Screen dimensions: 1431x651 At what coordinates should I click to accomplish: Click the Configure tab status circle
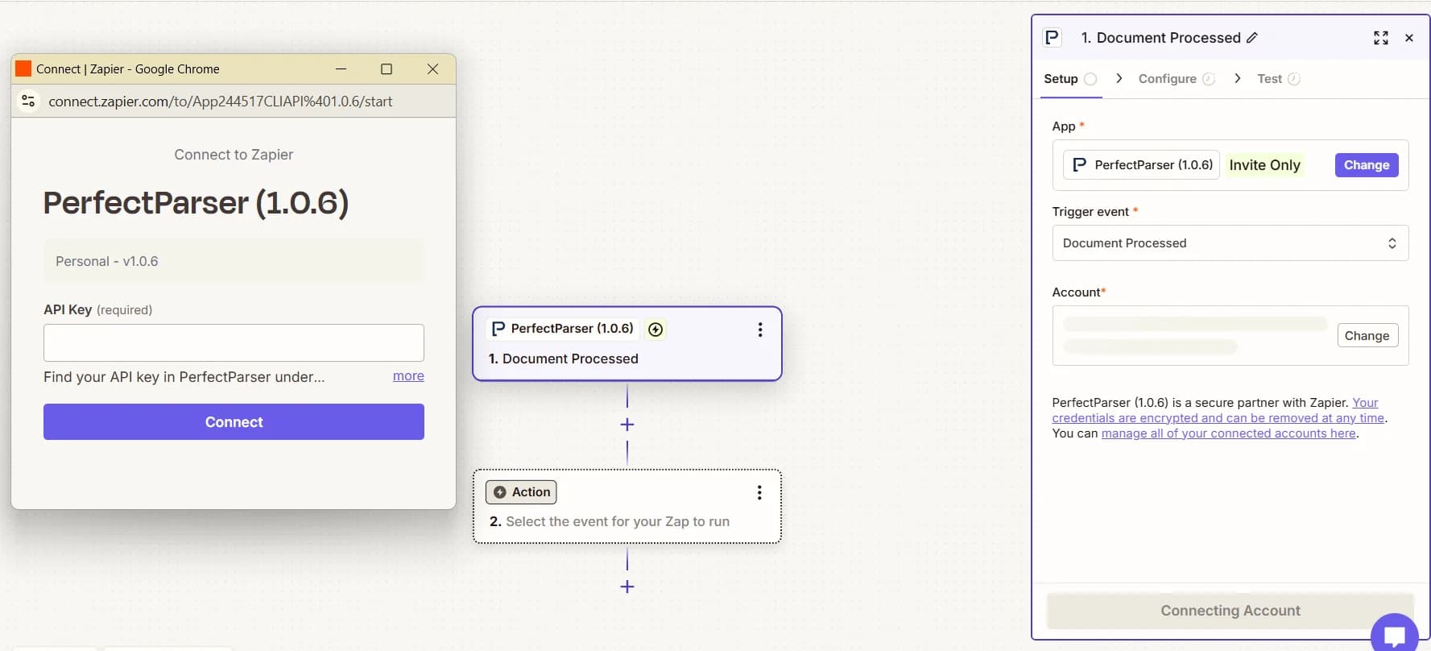pos(1209,79)
